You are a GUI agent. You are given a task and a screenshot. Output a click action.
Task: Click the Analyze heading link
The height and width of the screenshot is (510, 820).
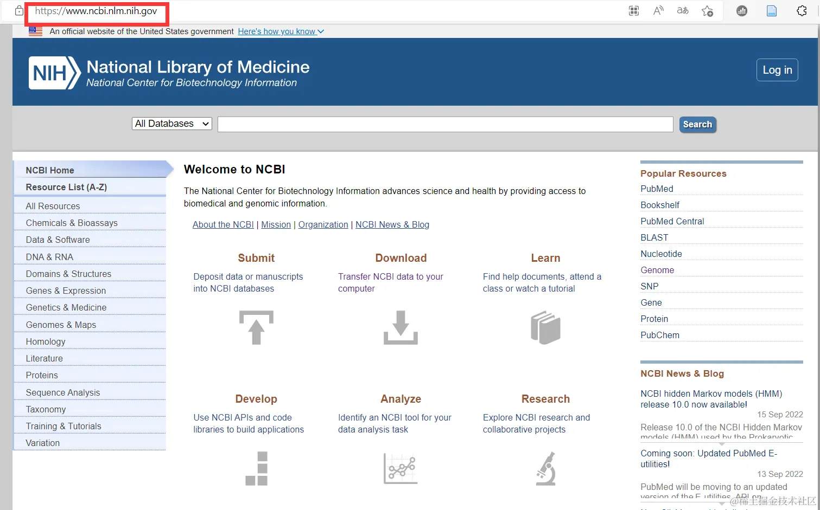pos(401,399)
